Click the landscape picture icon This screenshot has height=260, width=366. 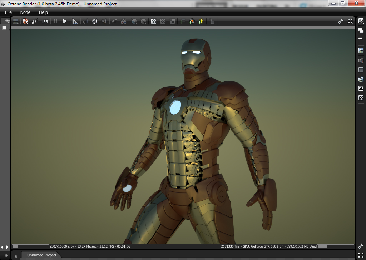pos(361,50)
